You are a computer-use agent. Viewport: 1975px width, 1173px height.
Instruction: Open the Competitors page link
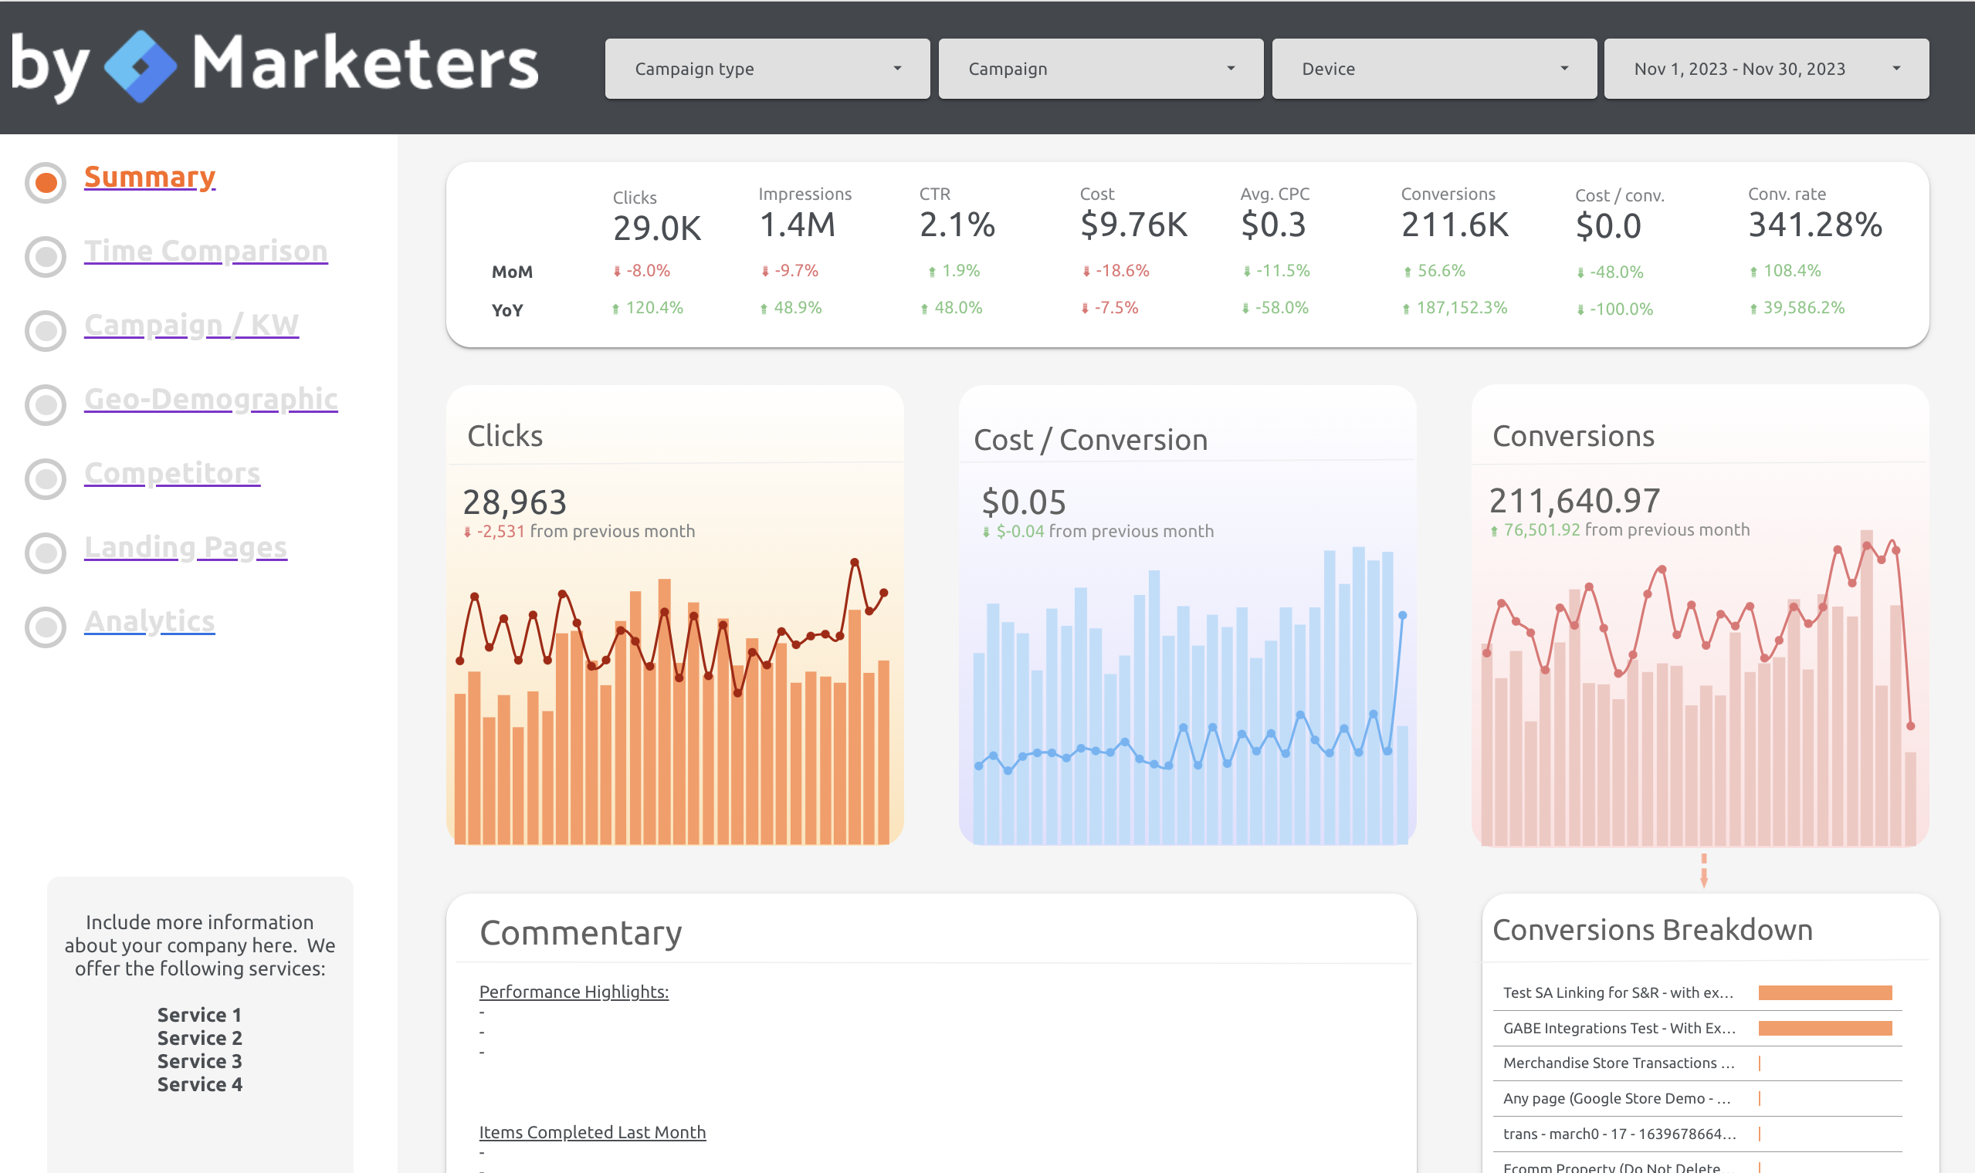pyautogui.click(x=171, y=473)
